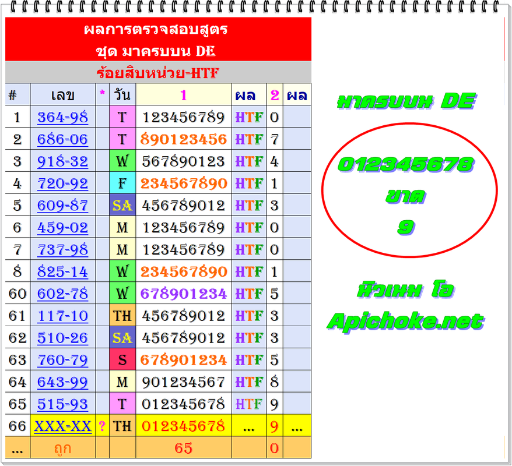This screenshot has height=466, width=512.
Task: Select the purple 678901234 cell in row 60
Action: coord(184,294)
